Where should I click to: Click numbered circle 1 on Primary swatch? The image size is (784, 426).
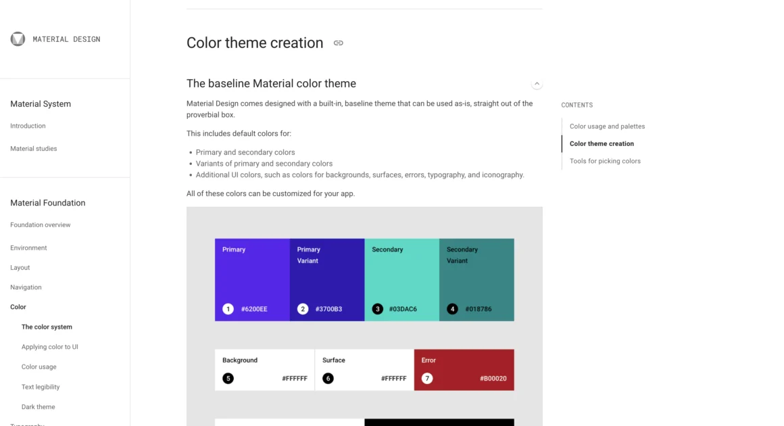[x=228, y=309]
